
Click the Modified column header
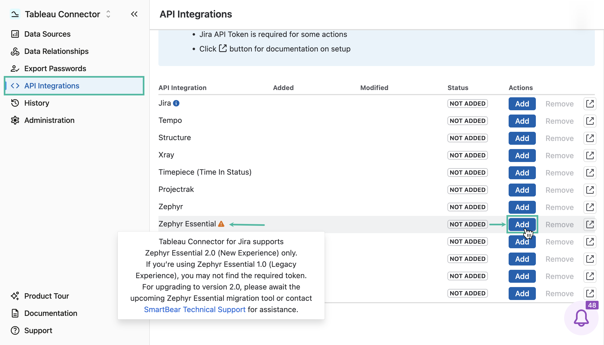point(374,88)
